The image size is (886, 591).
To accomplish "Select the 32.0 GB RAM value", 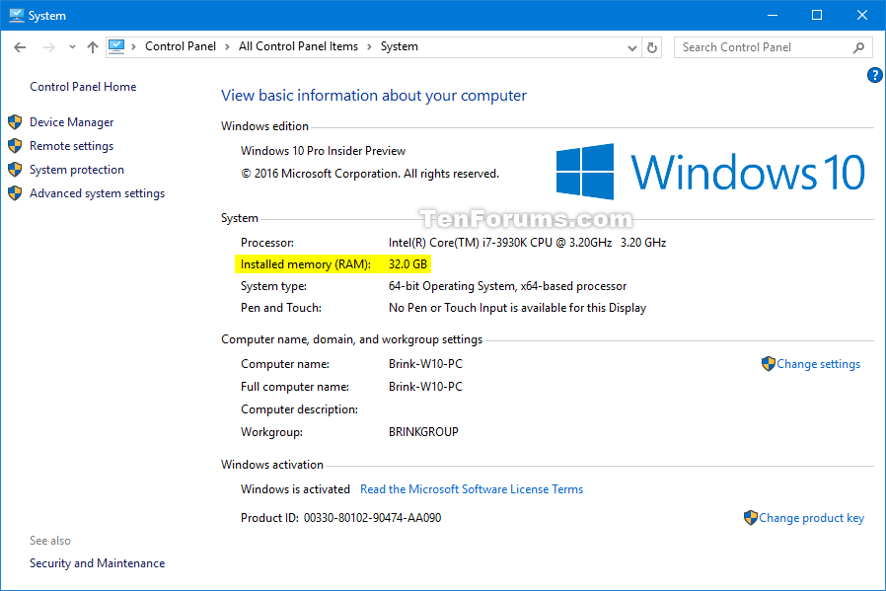I will (x=407, y=264).
